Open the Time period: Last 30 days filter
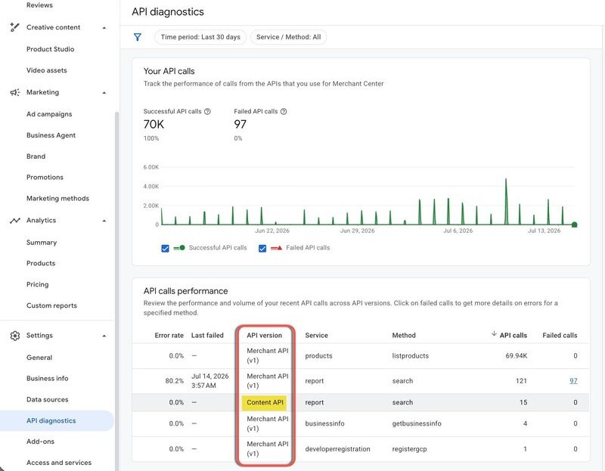Viewport: 605px width, 471px height. [x=200, y=37]
